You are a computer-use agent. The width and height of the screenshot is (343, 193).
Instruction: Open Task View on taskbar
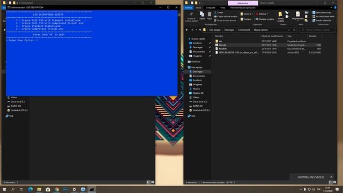[21, 189]
